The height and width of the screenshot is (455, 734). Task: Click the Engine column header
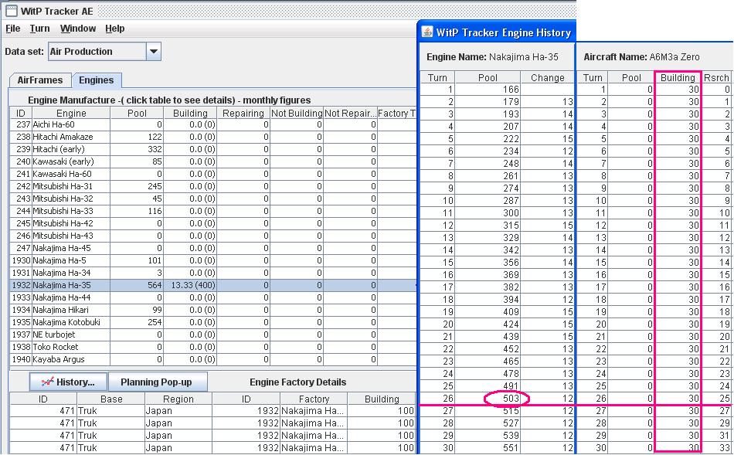pyautogui.click(x=71, y=113)
